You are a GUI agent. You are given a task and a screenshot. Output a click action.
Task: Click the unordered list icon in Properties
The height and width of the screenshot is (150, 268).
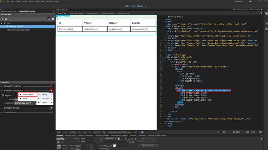tap(125, 139)
